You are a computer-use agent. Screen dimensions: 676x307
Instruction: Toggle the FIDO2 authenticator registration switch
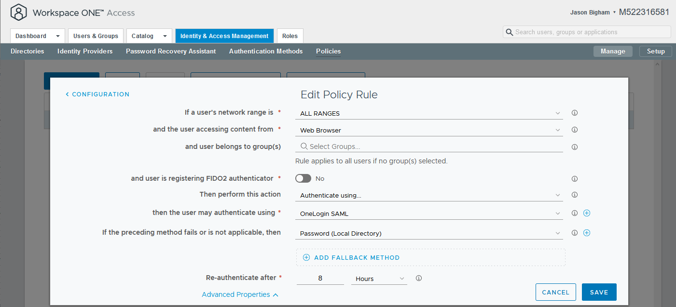(304, 179)
